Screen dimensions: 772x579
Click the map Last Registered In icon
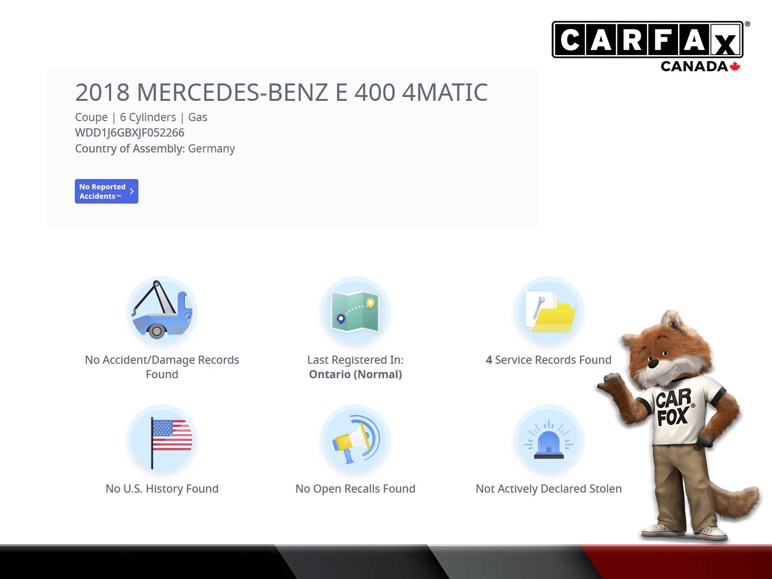355,312
